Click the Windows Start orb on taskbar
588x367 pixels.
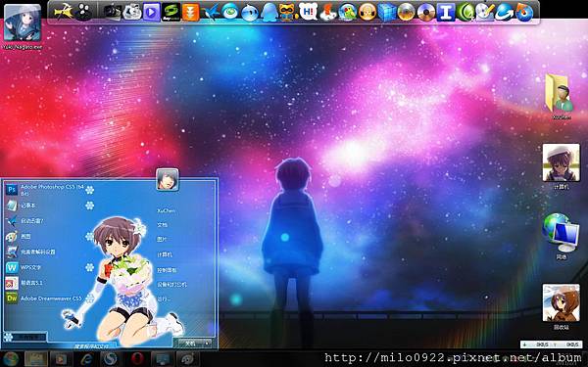(x=11, y=359)
